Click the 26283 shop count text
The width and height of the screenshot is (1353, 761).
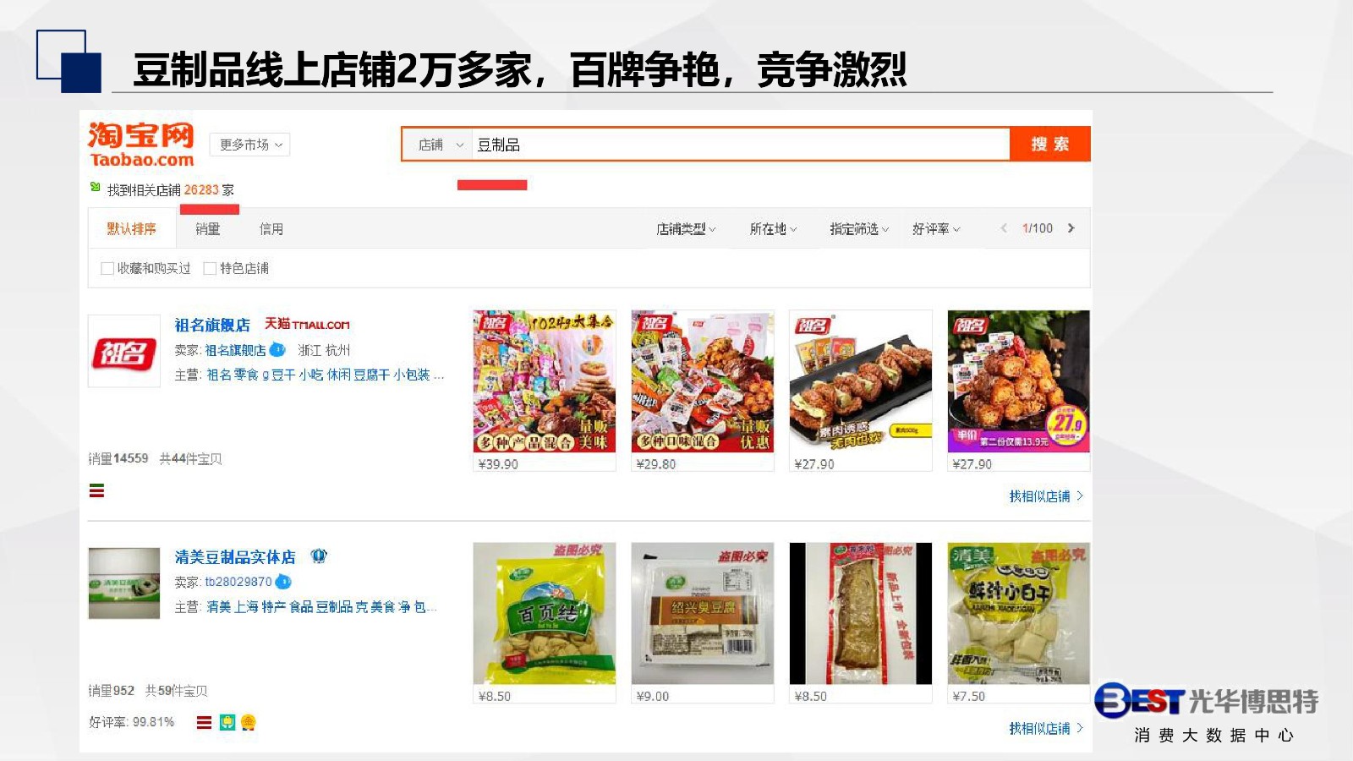pos(201,190)
